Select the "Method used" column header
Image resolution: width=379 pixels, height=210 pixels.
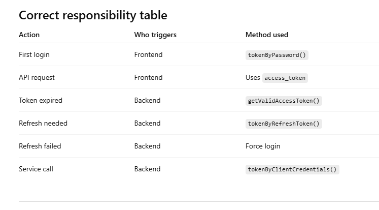pos(267,35)
